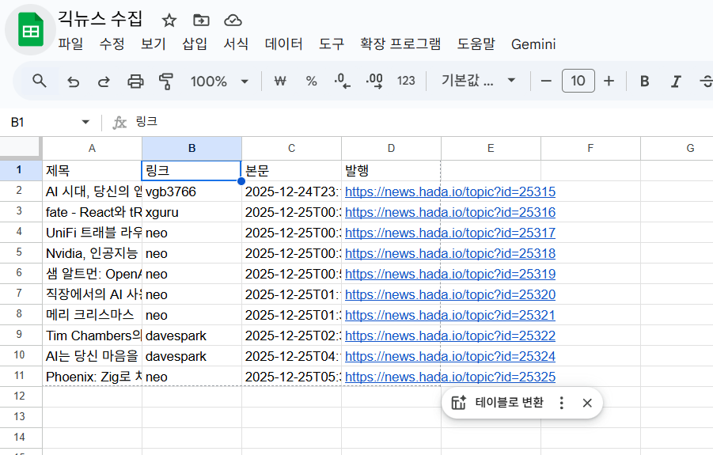Star the 긱뉴스 수집 document

(169, 21)
